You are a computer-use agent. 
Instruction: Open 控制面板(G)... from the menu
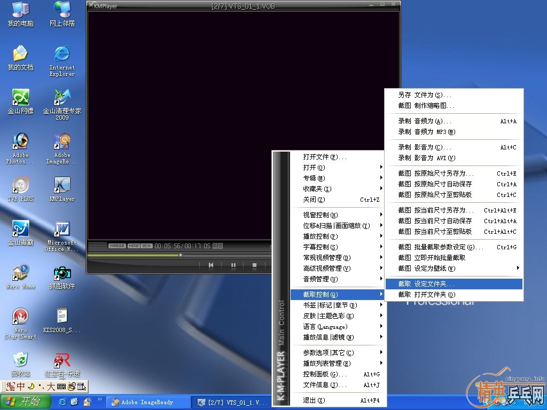coord(337,374)
